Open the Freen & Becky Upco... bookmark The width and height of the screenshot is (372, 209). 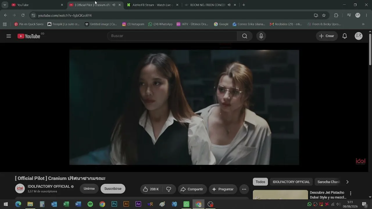point(324,24)
